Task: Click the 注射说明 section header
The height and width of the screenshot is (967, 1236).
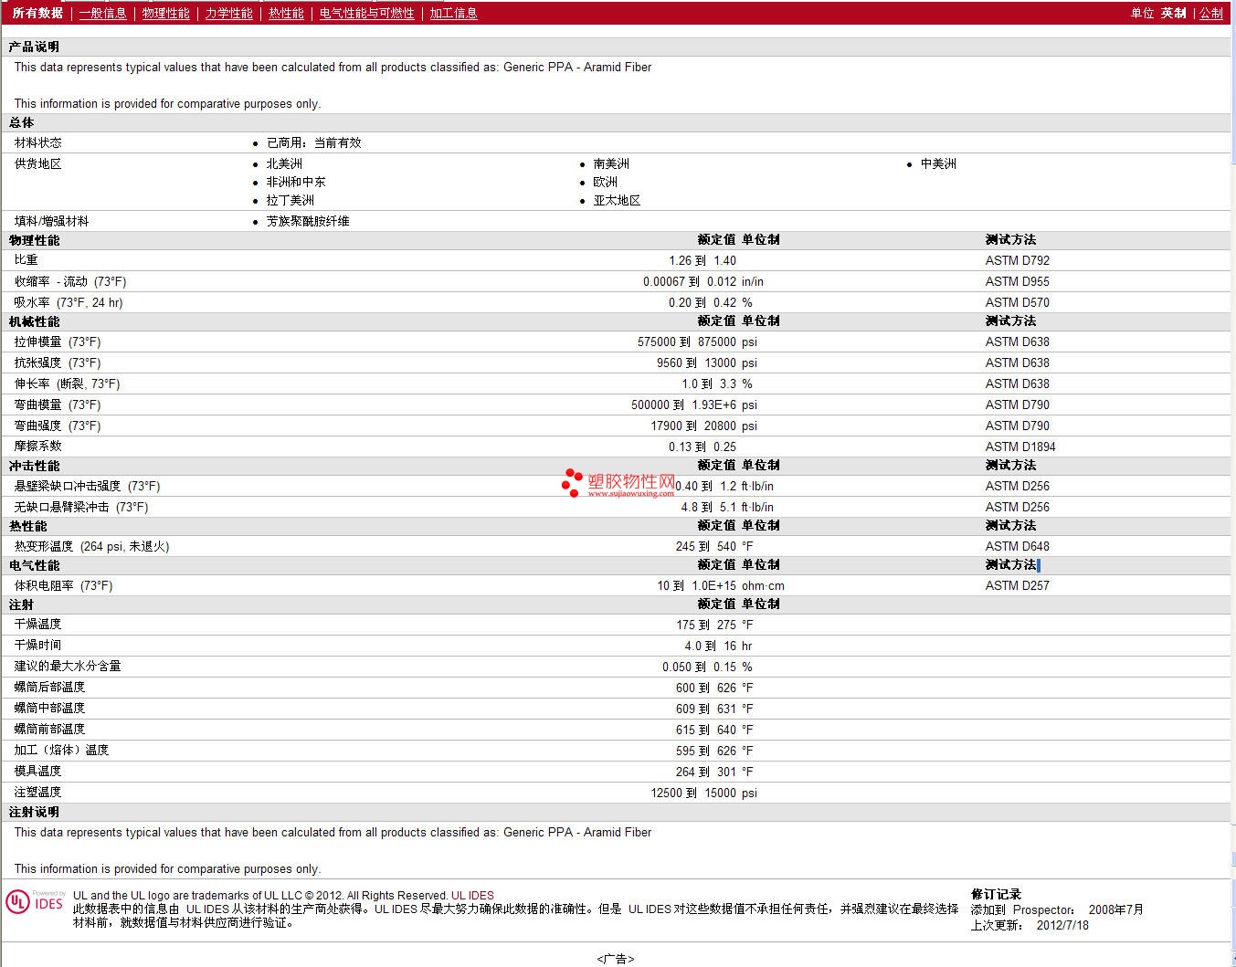Action: pos(34,812)
